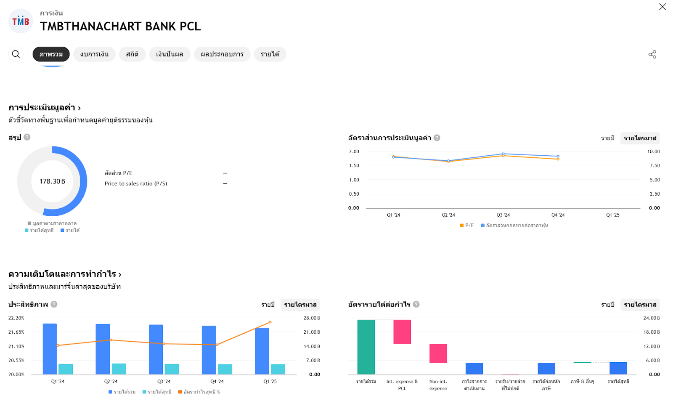Set อัตรารายได้ต่อกำไร chart to รายปี
The width and height of the screenshot is (673, 401).
[x=607, y=305]
